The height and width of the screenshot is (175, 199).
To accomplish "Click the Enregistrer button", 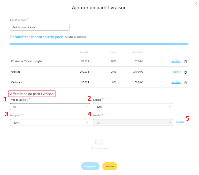I will [x=90, y=166].
